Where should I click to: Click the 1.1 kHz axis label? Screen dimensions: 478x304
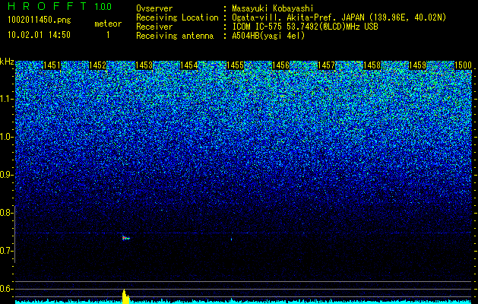point(6,100)
